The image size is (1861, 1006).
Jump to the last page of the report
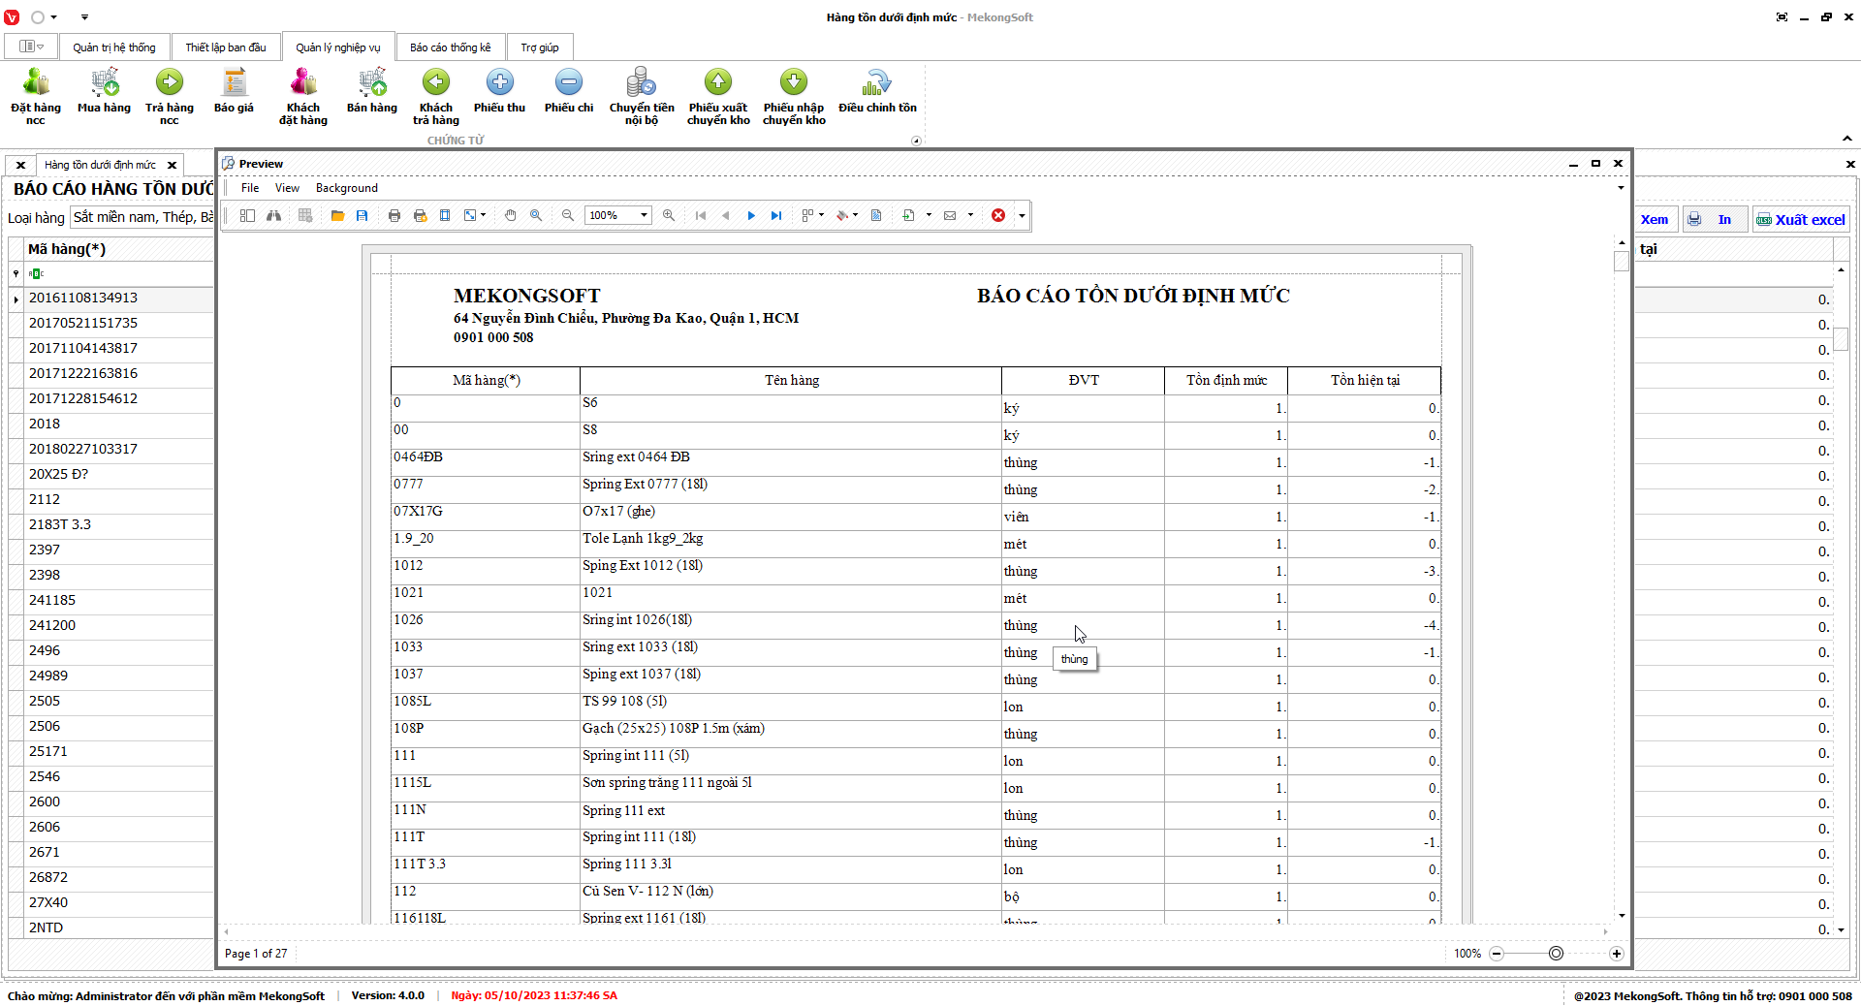pos(776,215)
